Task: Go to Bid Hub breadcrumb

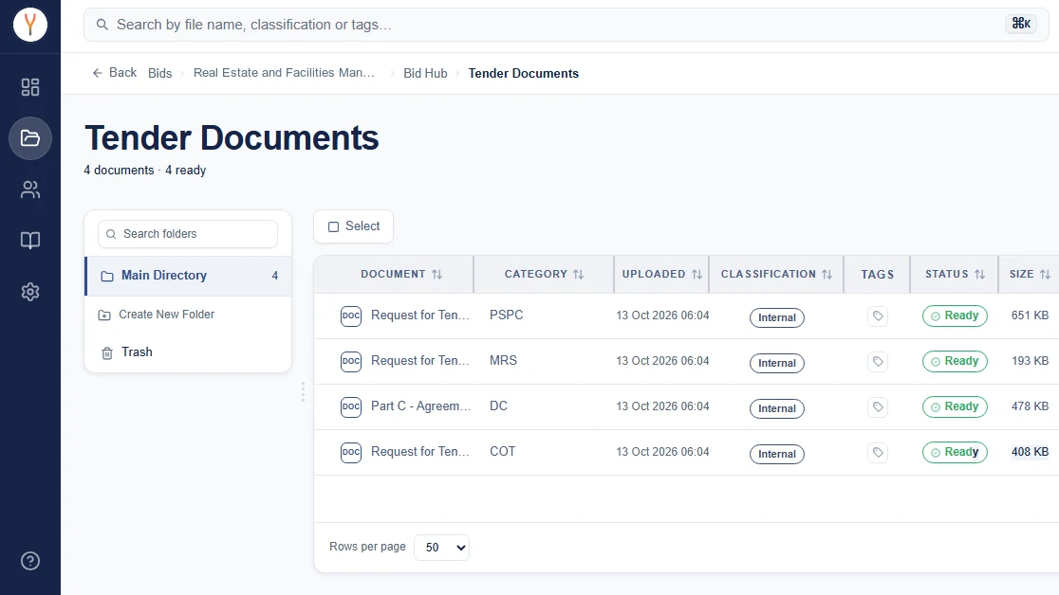Action: (425, 74)
